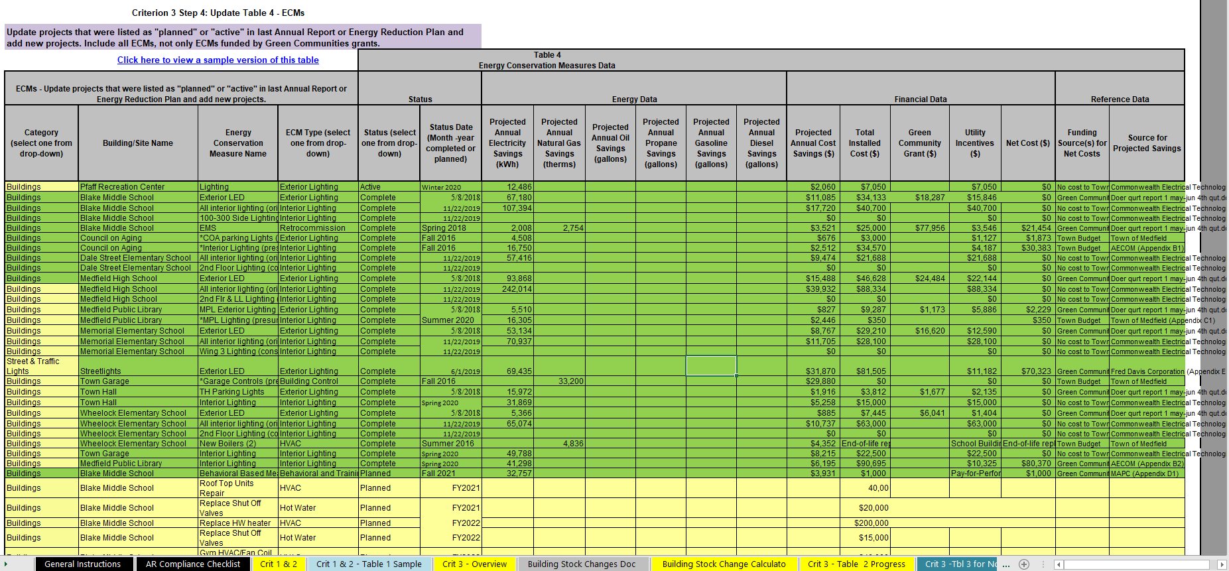
Task: Click the Net Cost ($) column header
Action: (1027, 143)
